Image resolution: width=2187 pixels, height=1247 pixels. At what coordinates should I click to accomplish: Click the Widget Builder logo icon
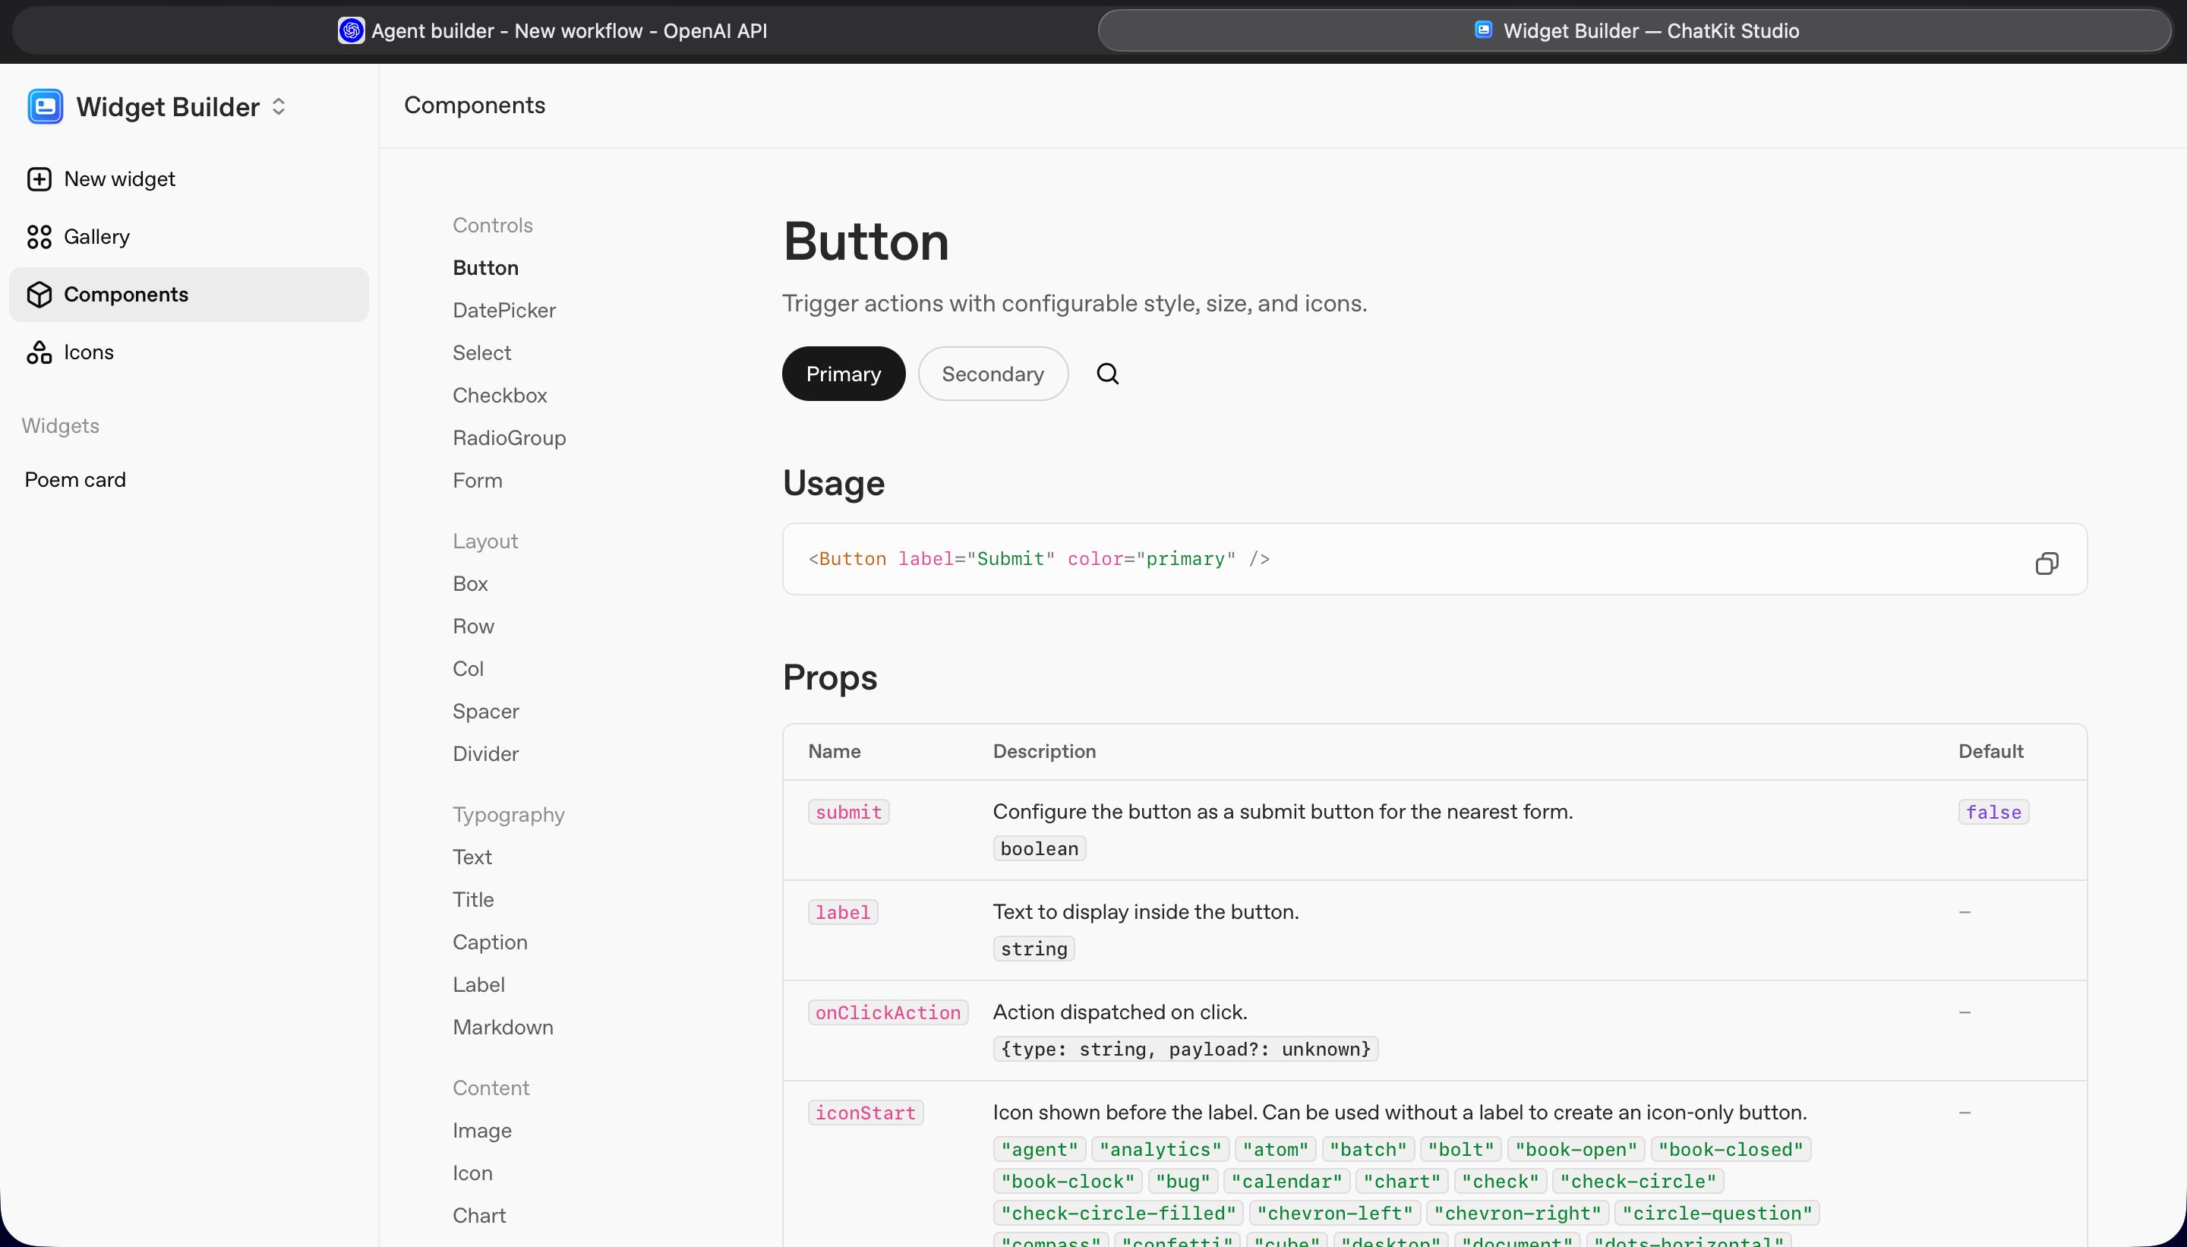pyautogui.click(x=45, y=106)
